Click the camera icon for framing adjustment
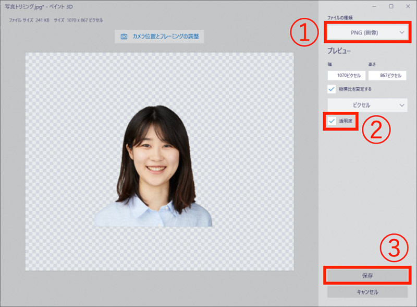The height and width of the screenshot is (307, 417). pyautogui.click(x=124, y=37)
